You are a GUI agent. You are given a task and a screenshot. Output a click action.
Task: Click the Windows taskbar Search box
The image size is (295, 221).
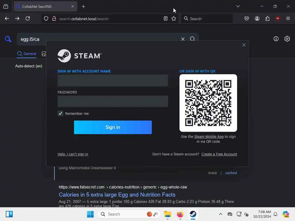129,214
